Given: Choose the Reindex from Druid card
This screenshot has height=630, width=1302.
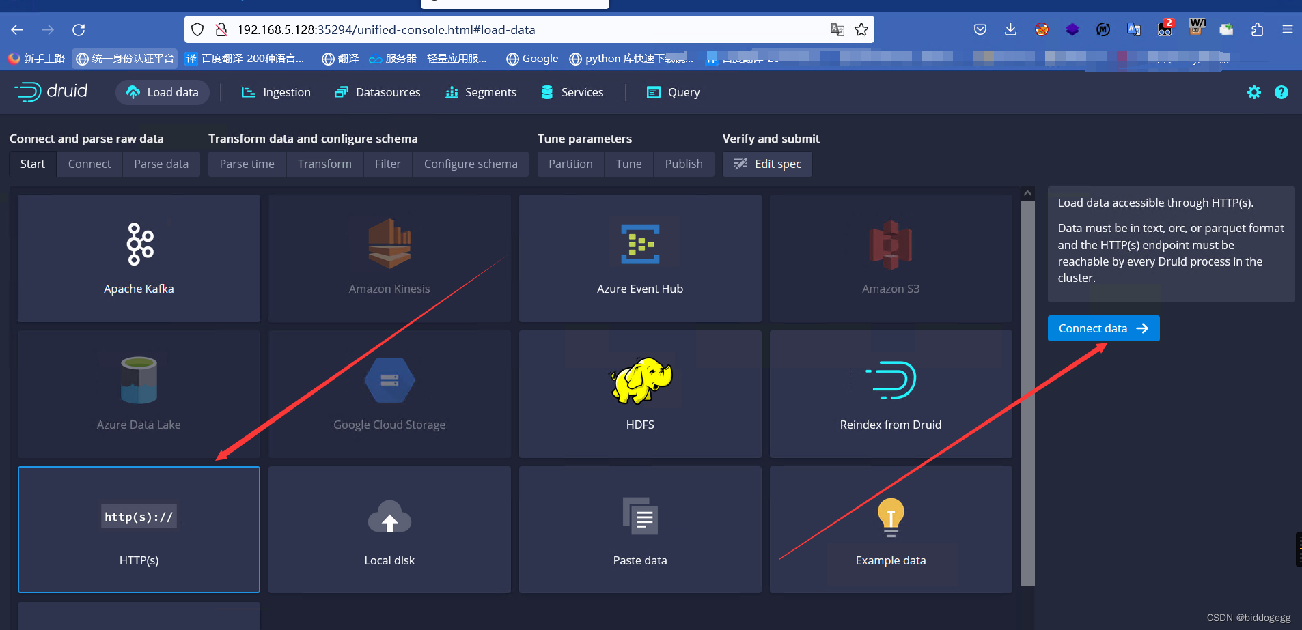Looking at the screenshot, I should pos(891,394).
